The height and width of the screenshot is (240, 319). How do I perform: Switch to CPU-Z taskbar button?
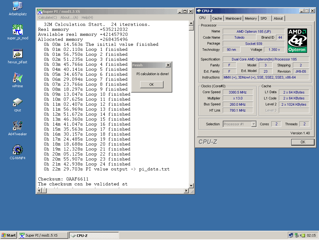pyautogui.click(x=94, y=235)
